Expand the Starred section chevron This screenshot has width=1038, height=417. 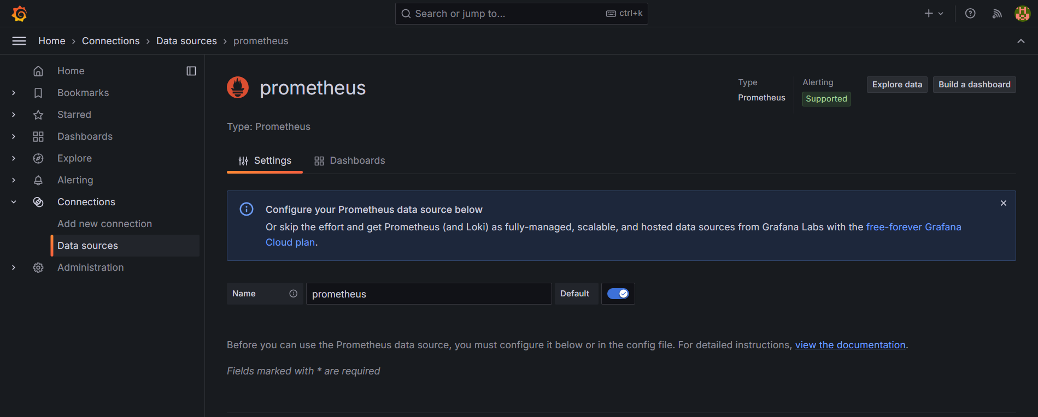pyautogui.click(x=14, y=115)
